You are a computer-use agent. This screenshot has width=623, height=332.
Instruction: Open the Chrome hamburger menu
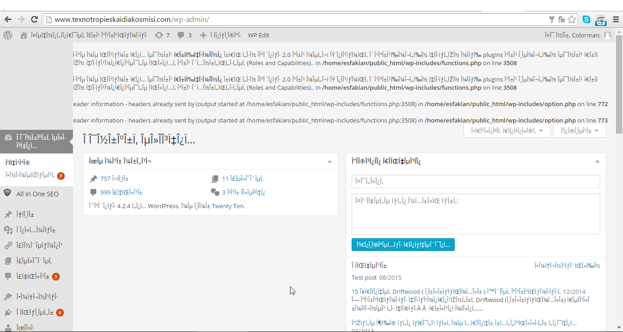pos(616,20)
